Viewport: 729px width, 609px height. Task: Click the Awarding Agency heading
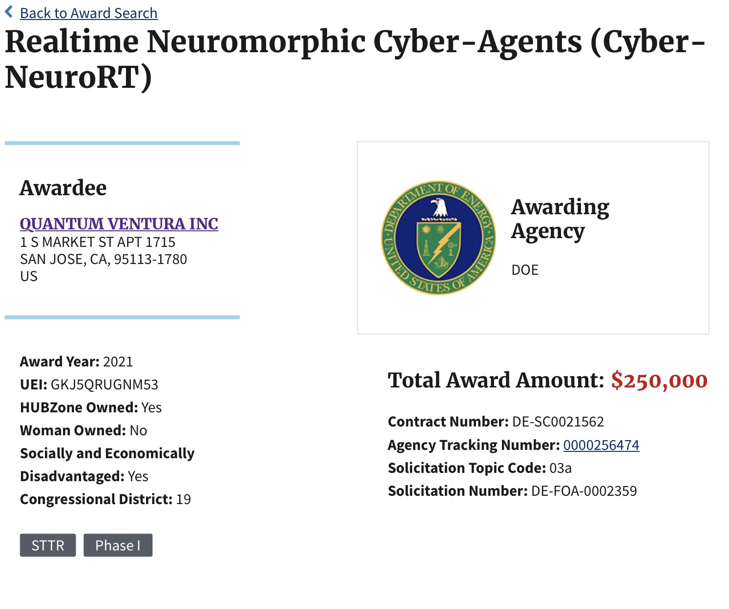point(560,219)
